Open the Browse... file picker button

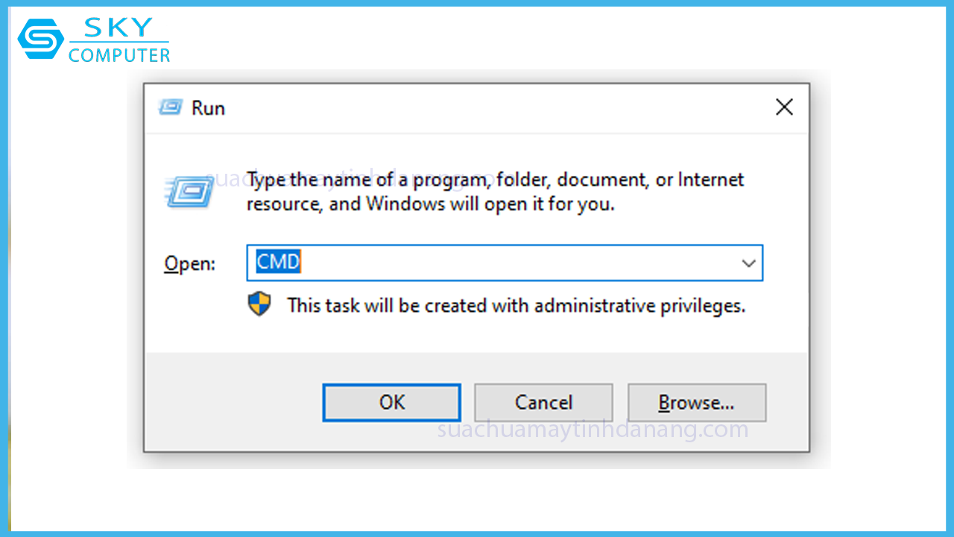pos(696,403)
